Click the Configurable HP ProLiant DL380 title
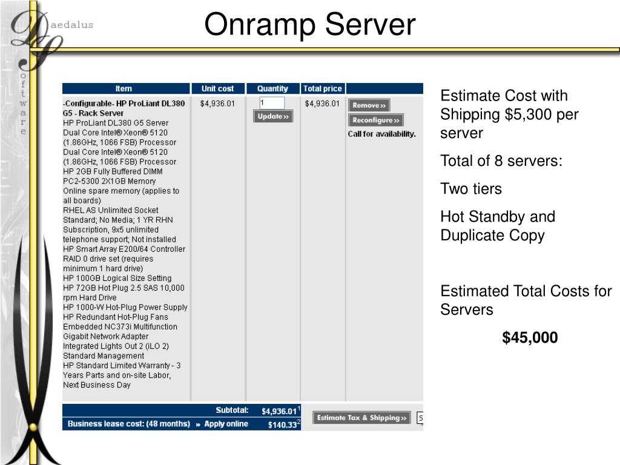This screenshot has width=620, height=465. click(x=124, y=108)
